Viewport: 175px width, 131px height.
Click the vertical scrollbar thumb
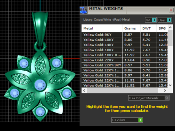coord(170,38)
